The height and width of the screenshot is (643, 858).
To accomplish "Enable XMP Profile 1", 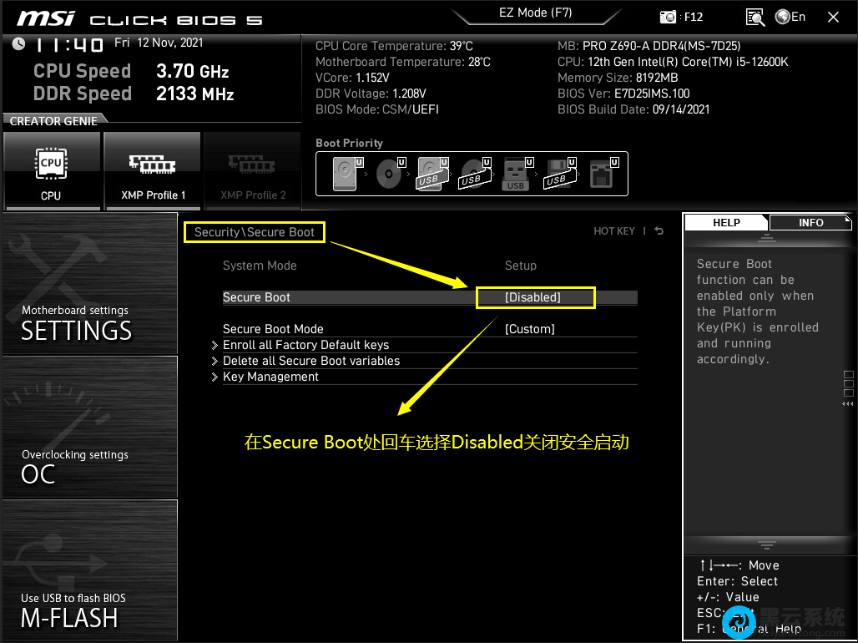I will (151, 171).
